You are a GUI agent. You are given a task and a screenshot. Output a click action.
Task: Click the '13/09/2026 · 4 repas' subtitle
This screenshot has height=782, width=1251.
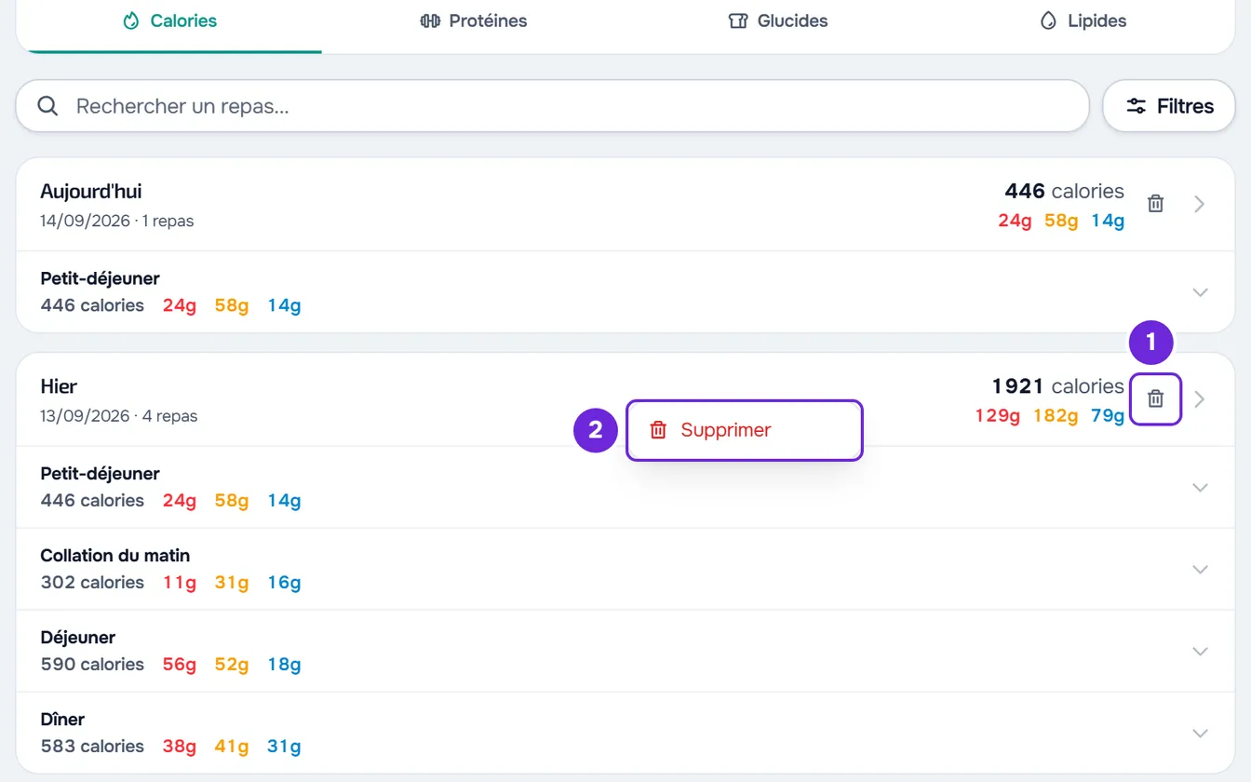pos(119,416)
